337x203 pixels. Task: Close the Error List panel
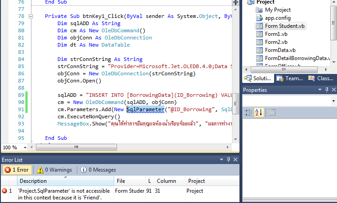tap(235, 160)
